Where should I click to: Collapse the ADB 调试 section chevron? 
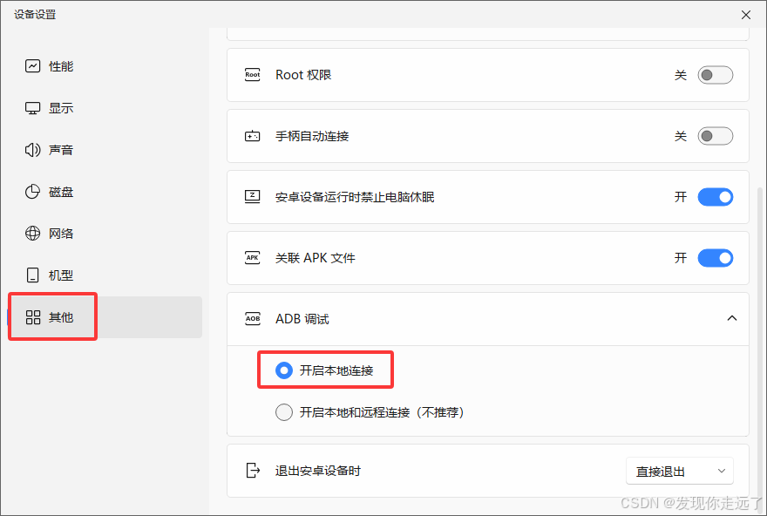click(x=732, y=318)
